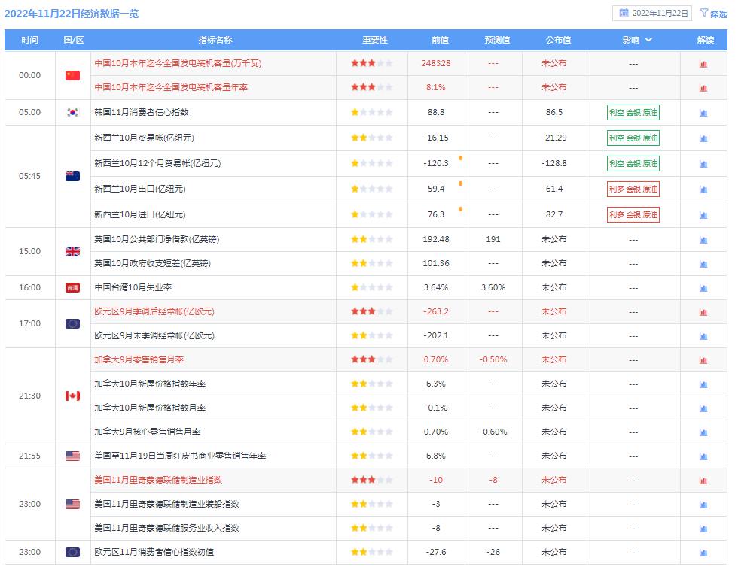The width and height of the screenshot is (738, 570).
Task: Click orange dot beside 新西兰10月出口 前值 59.4
Action: point(460,183)
